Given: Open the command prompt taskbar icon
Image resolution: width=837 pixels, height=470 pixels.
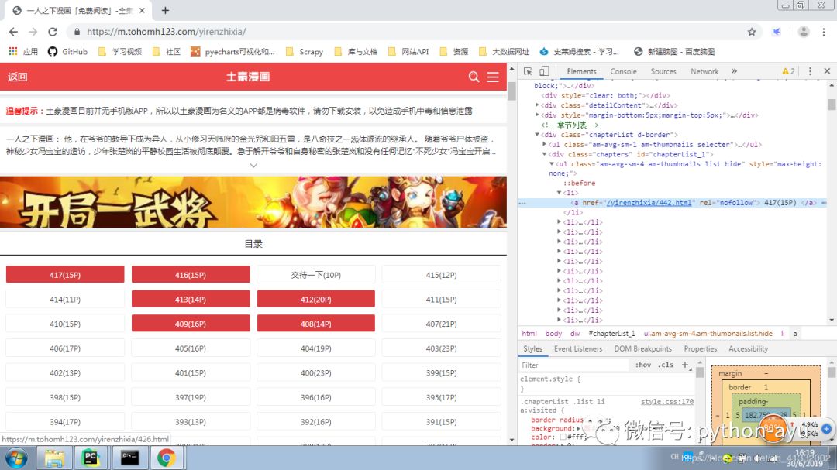Looking at the screenshot, I should point(129,458).
